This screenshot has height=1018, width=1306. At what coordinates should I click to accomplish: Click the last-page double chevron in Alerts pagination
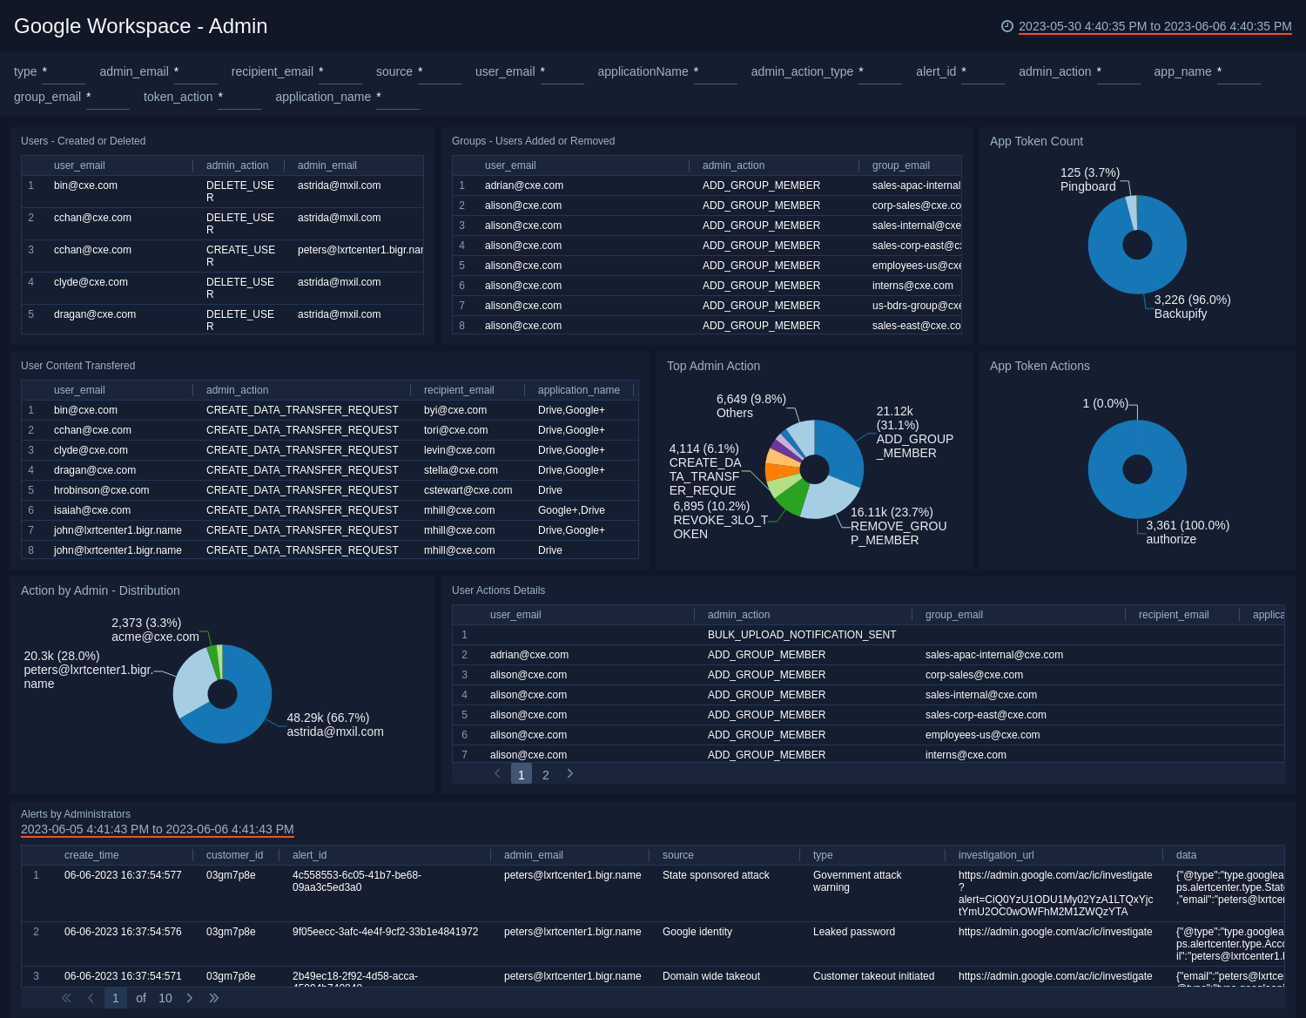(x=212, y=998)
